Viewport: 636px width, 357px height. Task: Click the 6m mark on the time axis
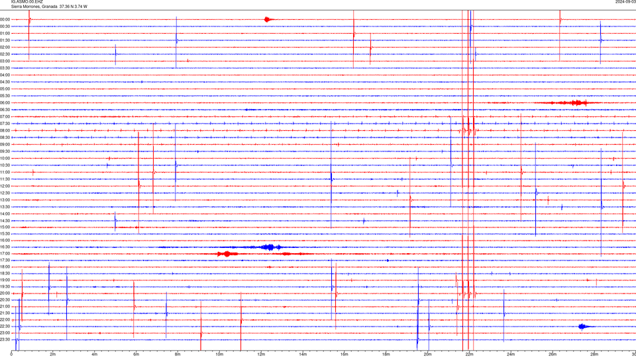point(136,354)
